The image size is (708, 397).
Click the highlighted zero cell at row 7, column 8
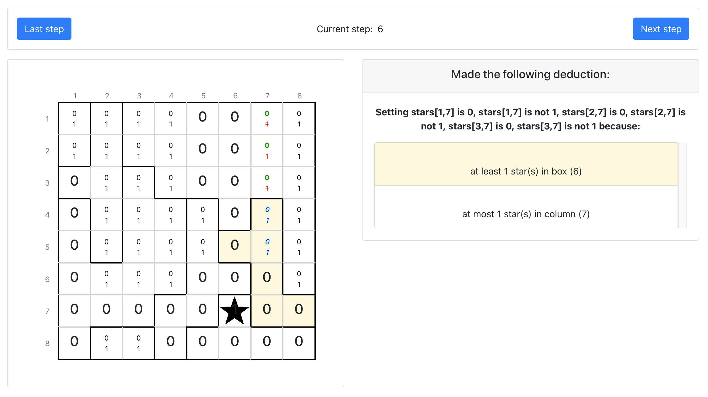point(299,311)
